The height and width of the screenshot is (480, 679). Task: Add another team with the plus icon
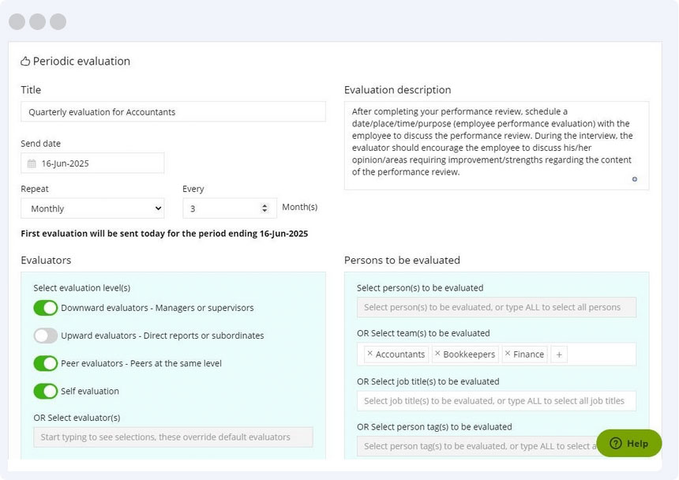pyautogui.click(x=558, y=354)
